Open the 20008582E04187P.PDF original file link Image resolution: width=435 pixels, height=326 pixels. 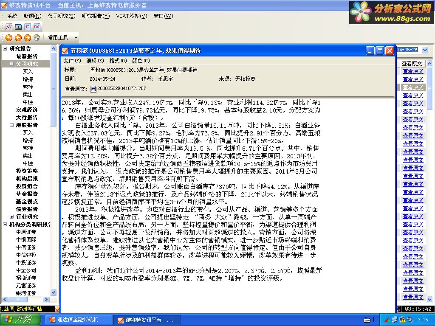[x=121, y=88]
